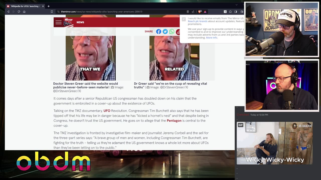Open Brave Shields lion icon

[x=200, y=12]
